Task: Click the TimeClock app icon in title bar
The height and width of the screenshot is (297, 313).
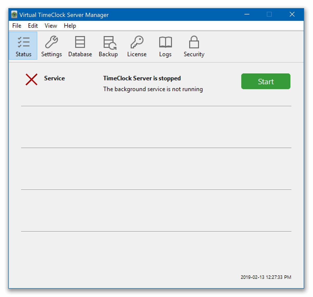Action: 14,15
